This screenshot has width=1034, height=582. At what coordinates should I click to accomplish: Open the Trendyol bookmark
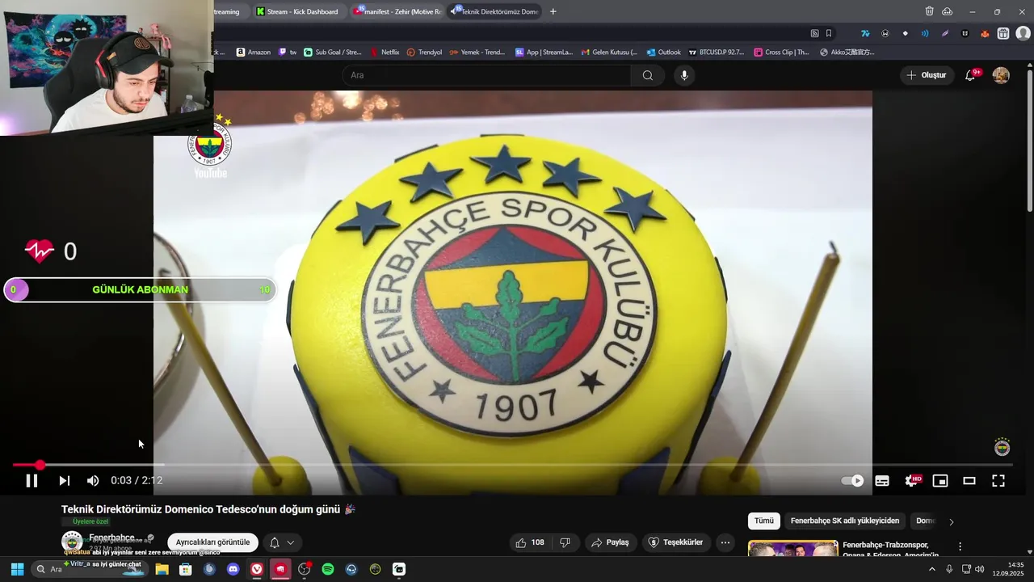point(424,52)
